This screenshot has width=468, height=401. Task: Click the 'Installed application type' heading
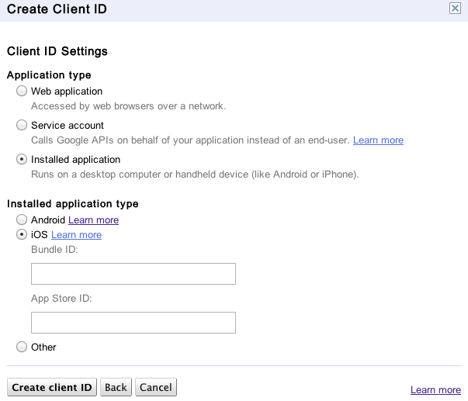pos(73,204)
